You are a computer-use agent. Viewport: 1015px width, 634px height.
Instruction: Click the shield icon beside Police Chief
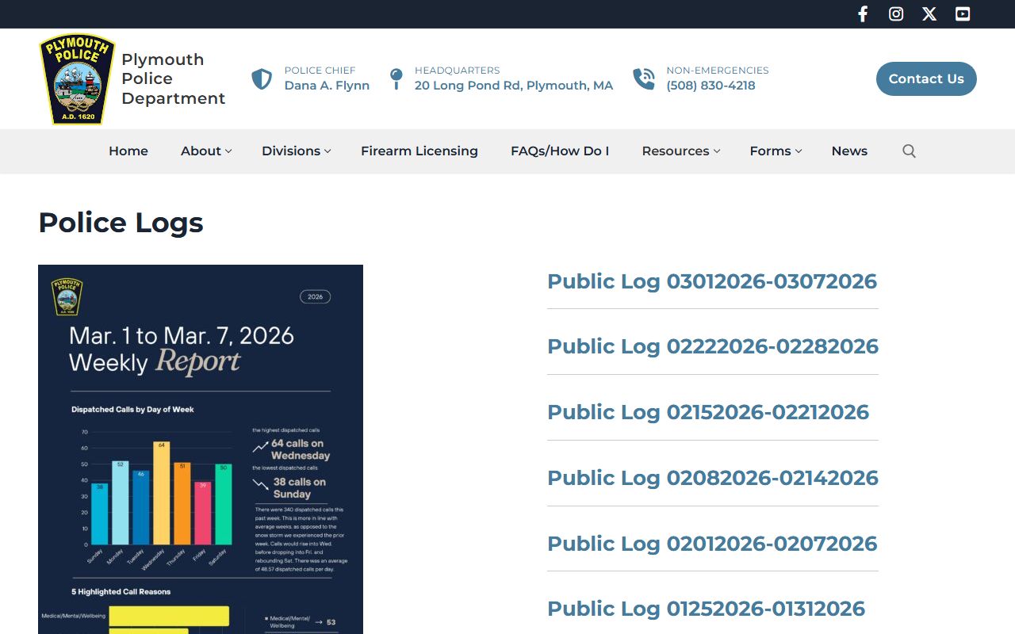pyautogui.click(x=262, y=79)
